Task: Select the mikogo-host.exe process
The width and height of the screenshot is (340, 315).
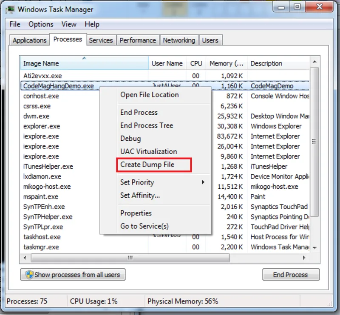Action: (47, 187)
